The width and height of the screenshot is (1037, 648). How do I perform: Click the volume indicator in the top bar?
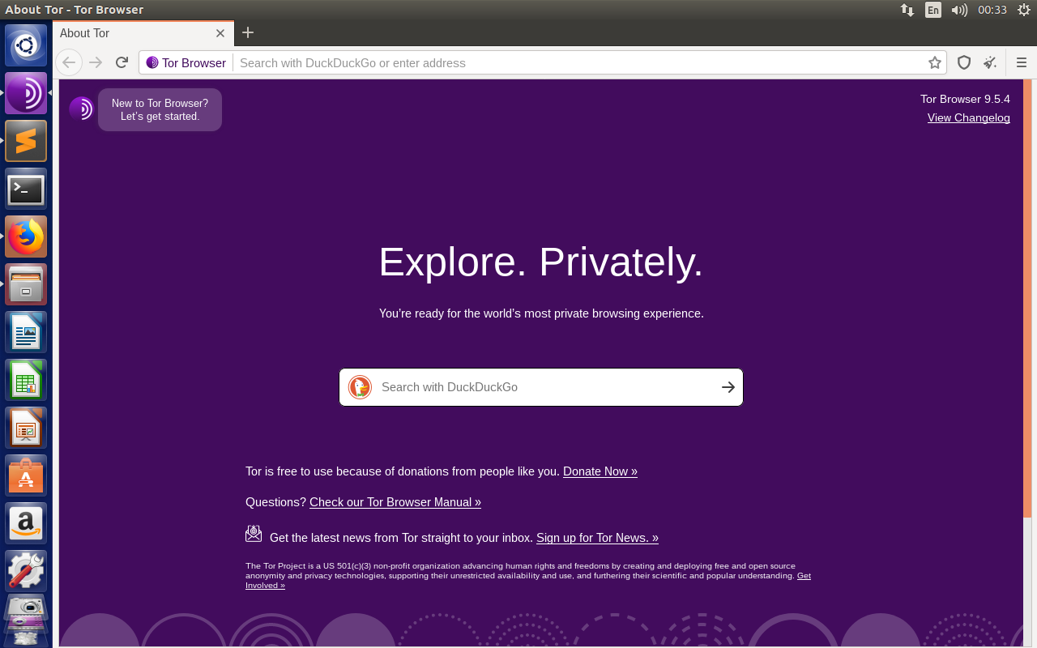coord(959,11)
